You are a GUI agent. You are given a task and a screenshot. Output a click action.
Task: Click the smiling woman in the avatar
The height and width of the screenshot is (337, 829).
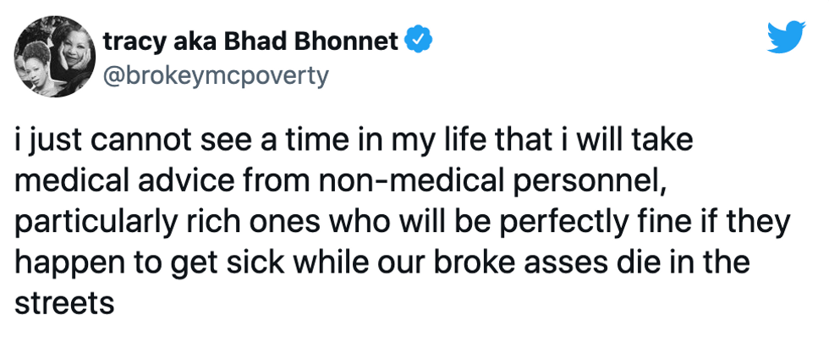[73, 48]
